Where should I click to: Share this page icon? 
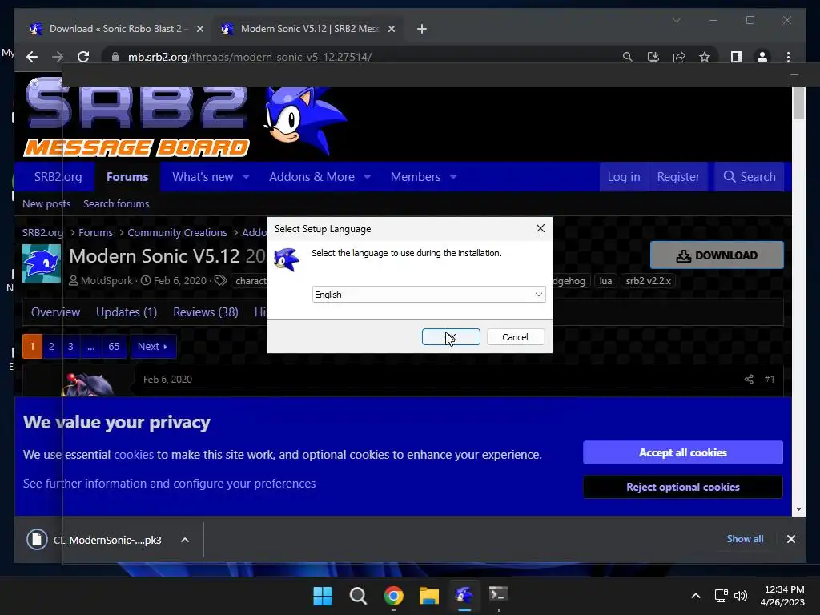(679, 57)
